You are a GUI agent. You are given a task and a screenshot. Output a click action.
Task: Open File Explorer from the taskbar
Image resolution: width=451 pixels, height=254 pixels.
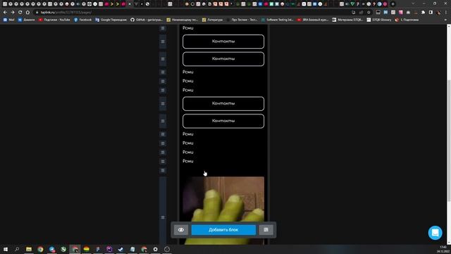click(x=29, y=249)
